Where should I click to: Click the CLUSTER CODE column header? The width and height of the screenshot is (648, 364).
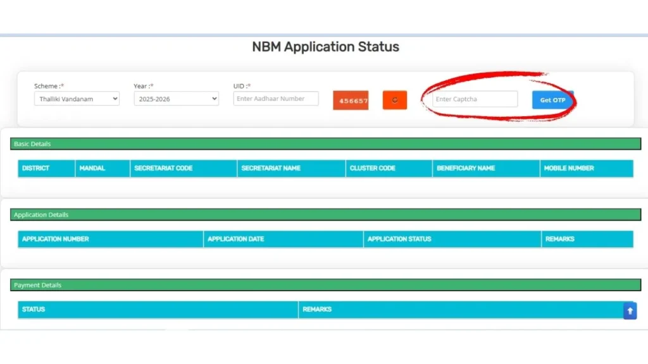click(389, 168)
